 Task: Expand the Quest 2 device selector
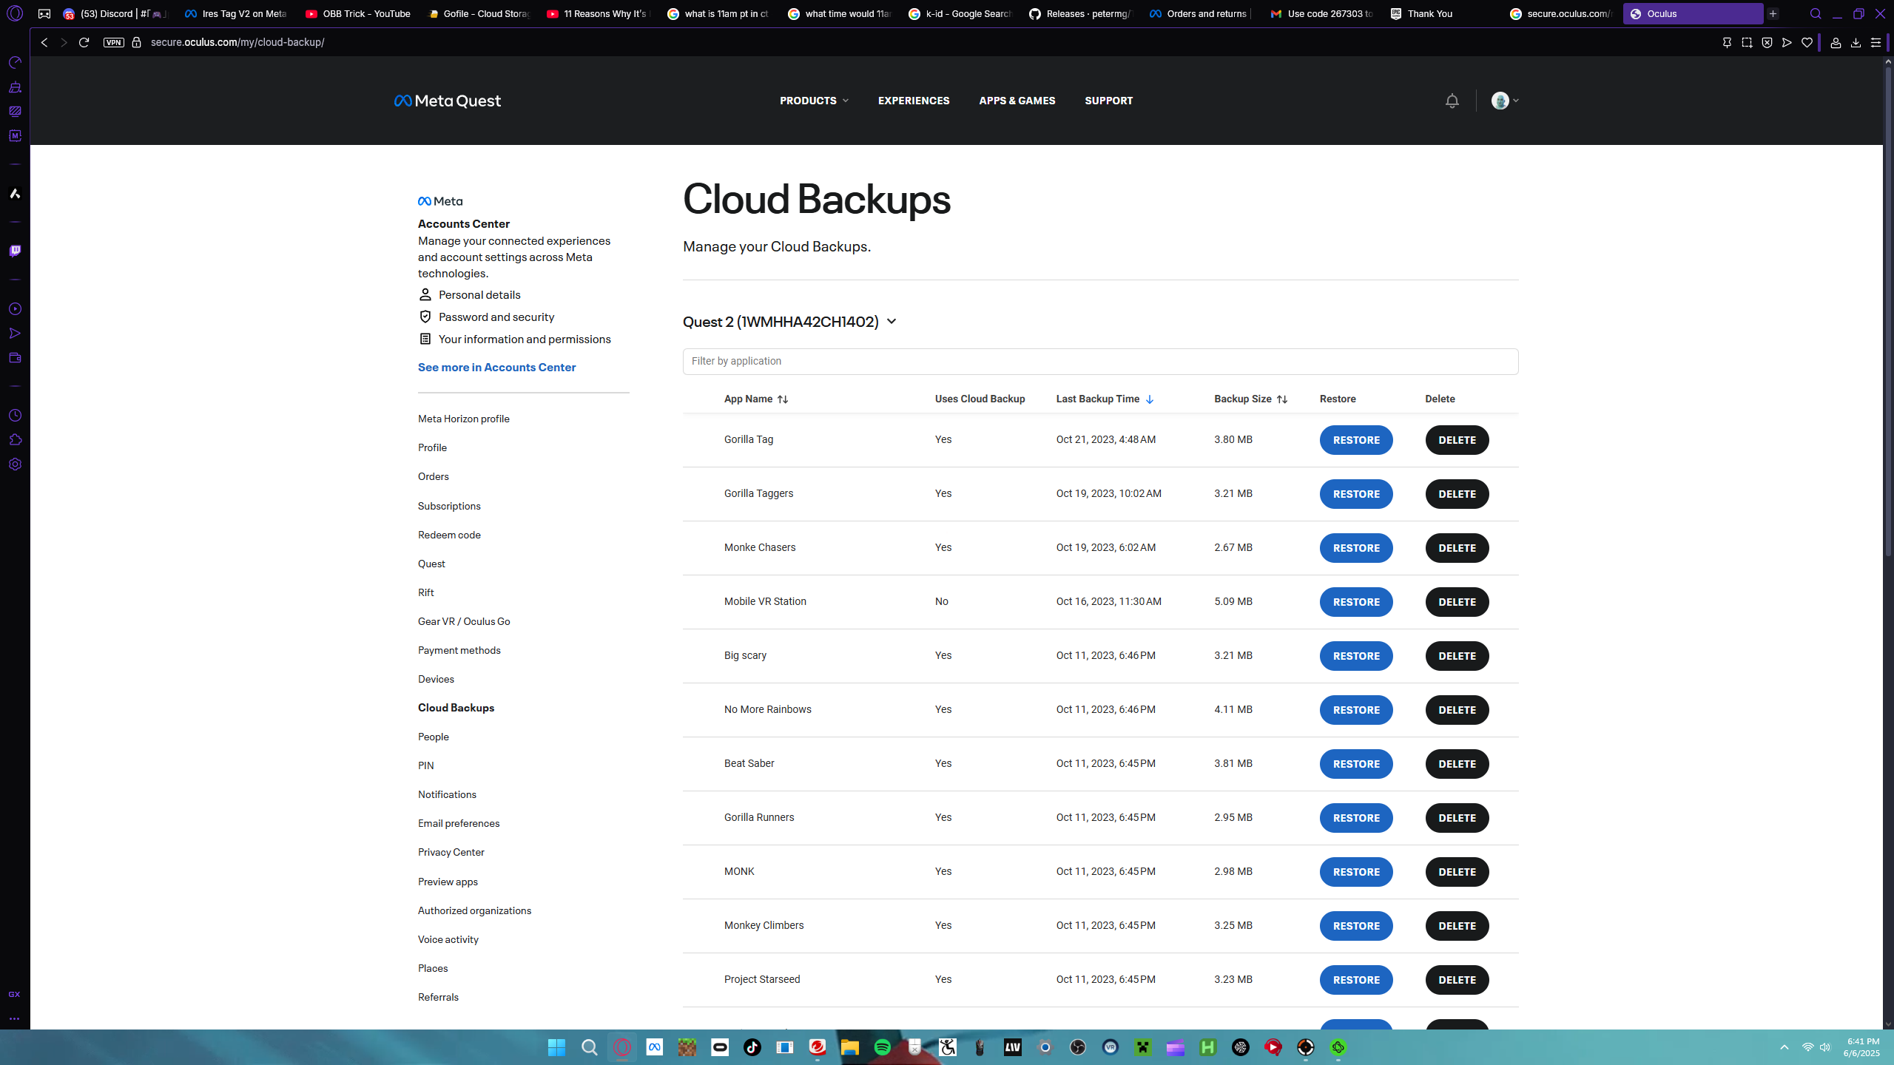pos(789,322)
